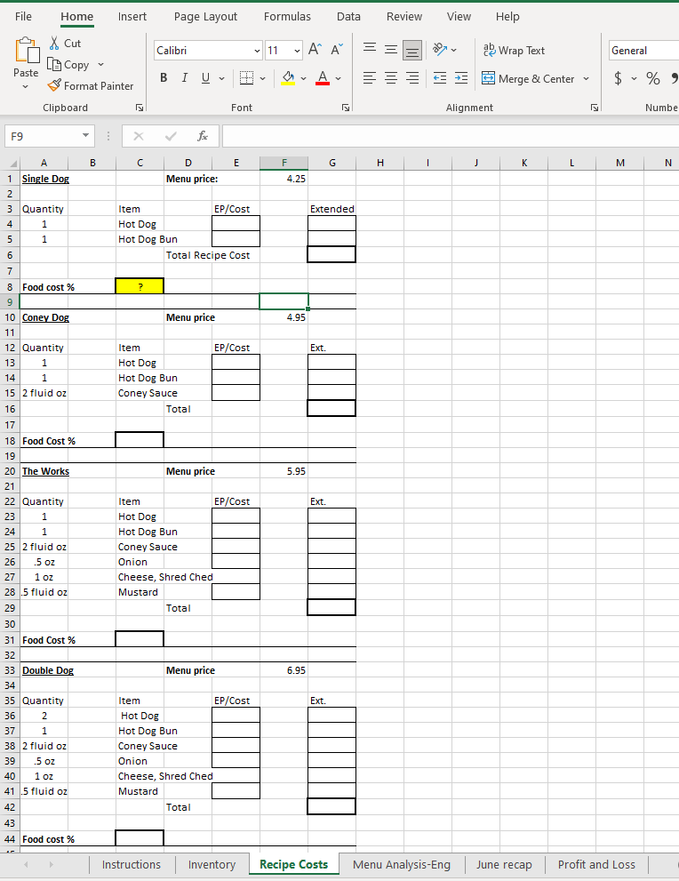Open Clipboard dialog launcher
The height and width of the screenshot is (881, 679).
click(x=140, y=108)
